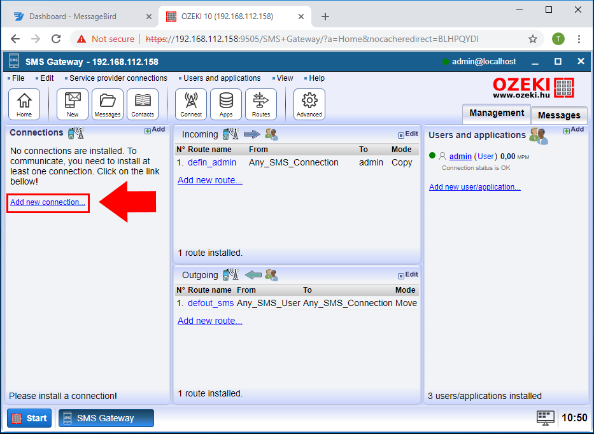Click Edit in the Outgoing routes panel

408,275
